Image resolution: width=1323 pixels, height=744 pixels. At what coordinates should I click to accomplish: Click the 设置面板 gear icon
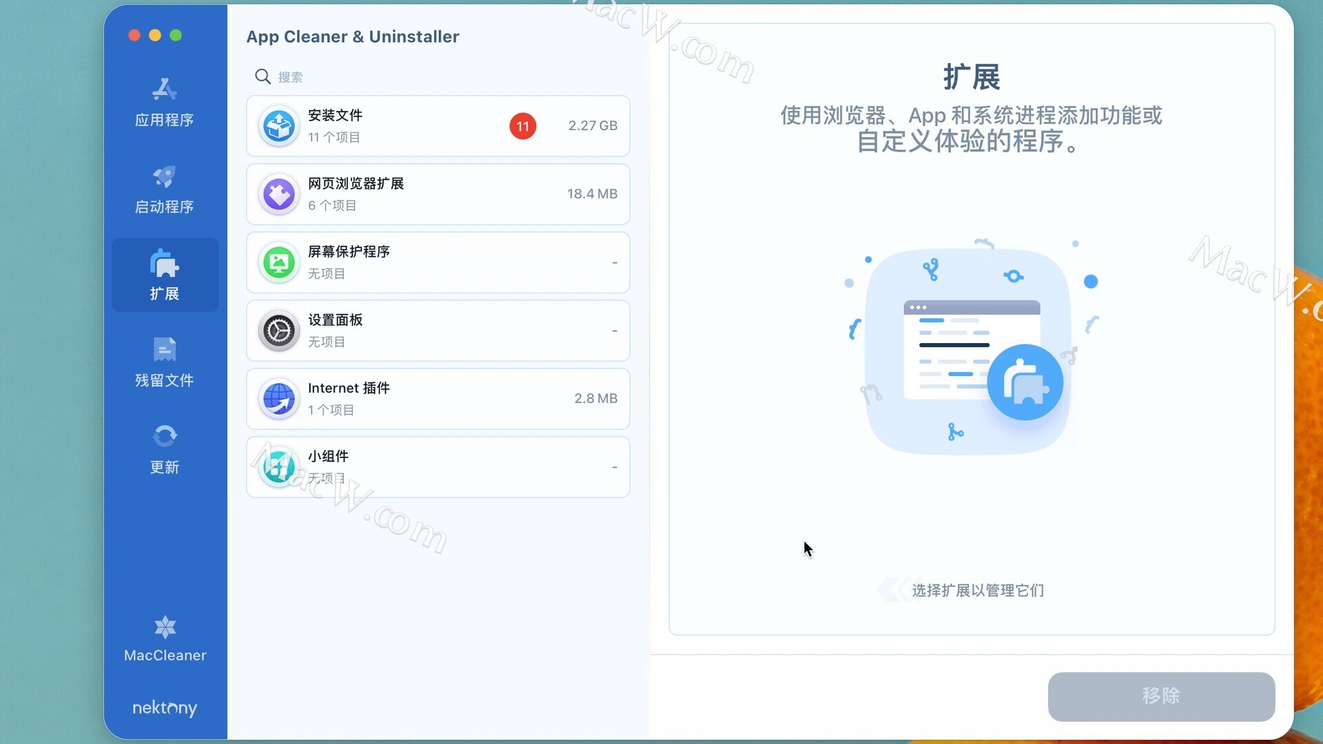pos(279,331)
